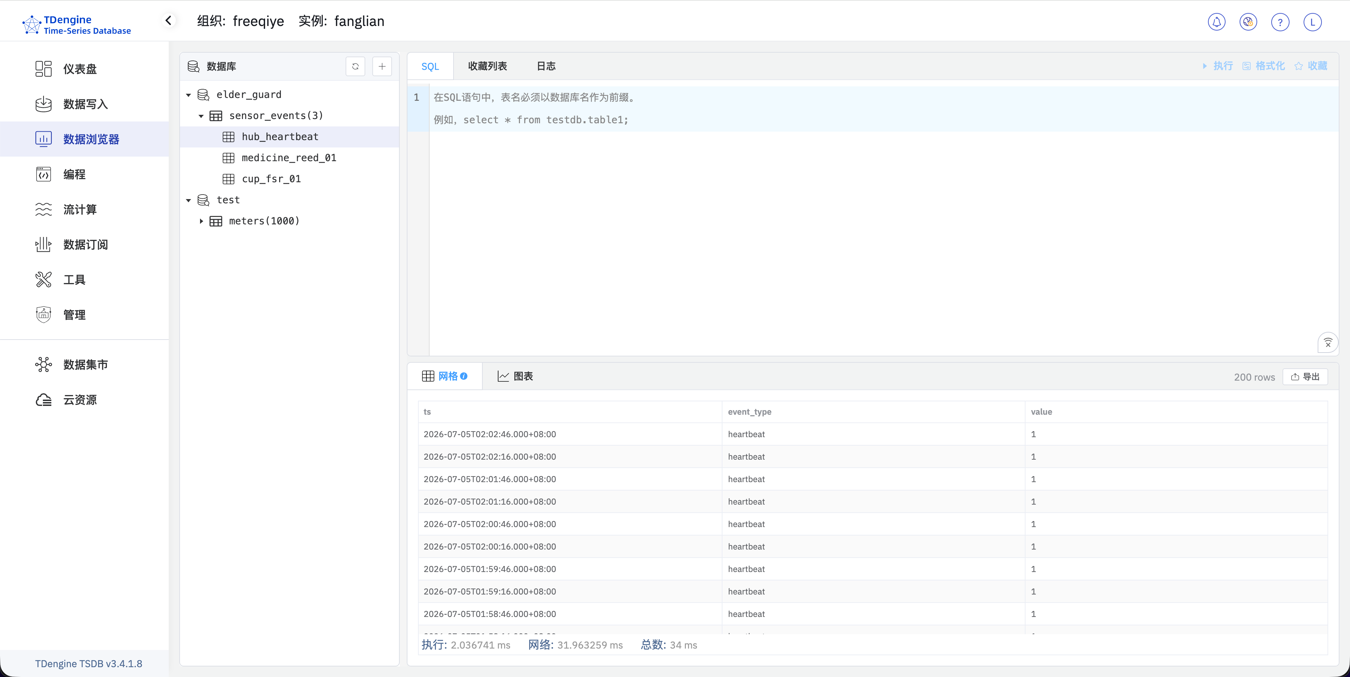Screen dimensions: 1350x677
Task: Collapse the sidebar with the back chevron
Action: coord(168,20)
